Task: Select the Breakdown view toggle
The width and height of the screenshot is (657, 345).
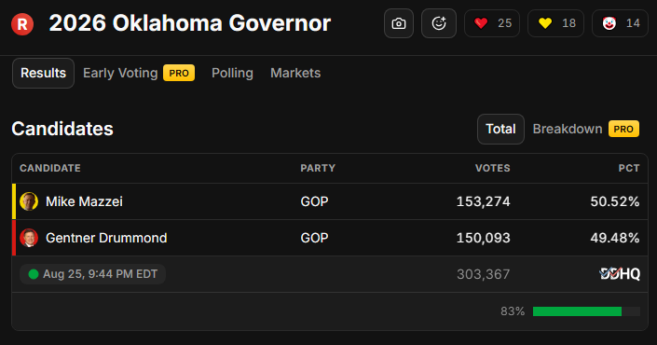Action: pyautogui.click(x=568, y=129)
